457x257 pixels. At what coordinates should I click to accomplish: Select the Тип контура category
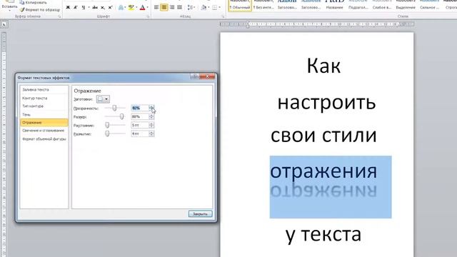click(x=44, y=106)
